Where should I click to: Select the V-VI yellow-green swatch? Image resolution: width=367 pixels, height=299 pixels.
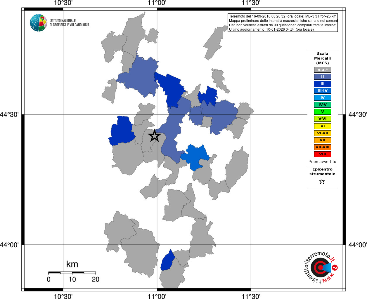point(322,119)
